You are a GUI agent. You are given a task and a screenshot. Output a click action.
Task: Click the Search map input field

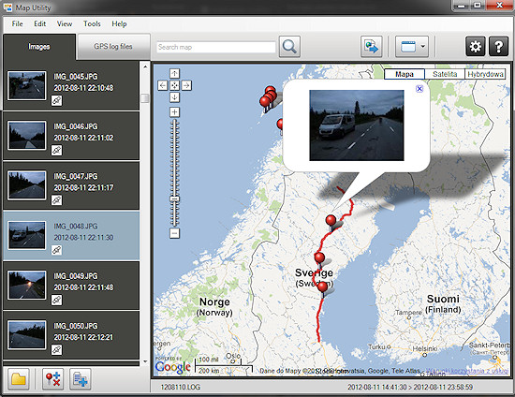pos(215,47)
